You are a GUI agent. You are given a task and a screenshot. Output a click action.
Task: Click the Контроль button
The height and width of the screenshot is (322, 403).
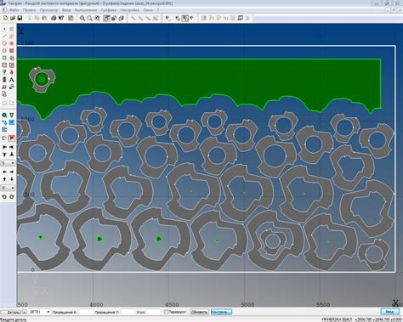(x=221, y=312)
